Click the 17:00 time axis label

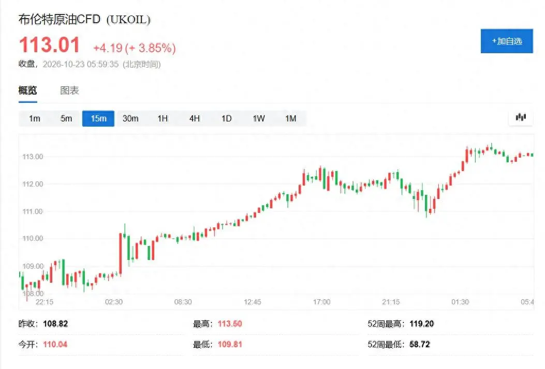point(321,302)
